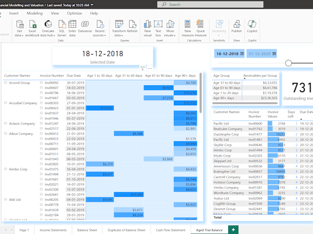Launch Transform data editor
Screen dimensions: 313x234
(x=119, y=29)
